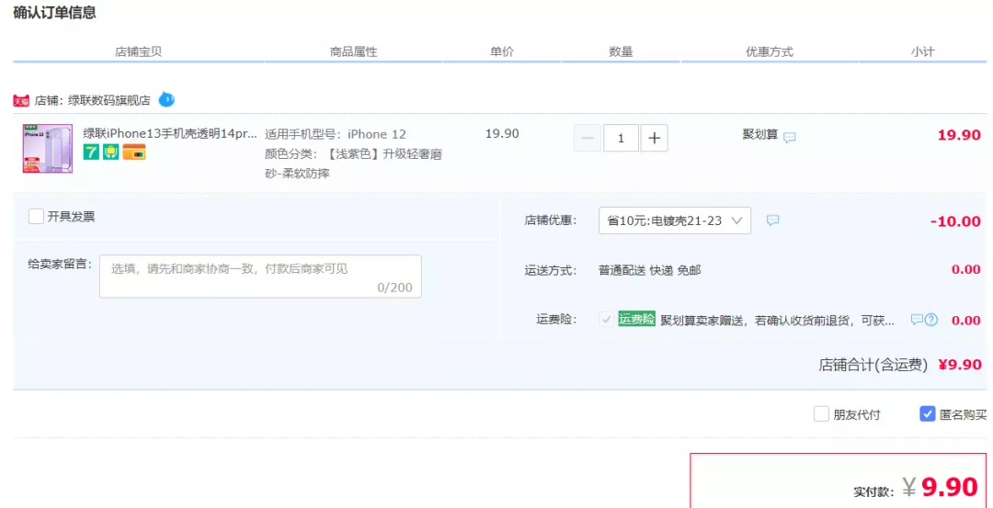
Task: Click the 确认订单信息 page heading
Action: [x=54, y=12]
